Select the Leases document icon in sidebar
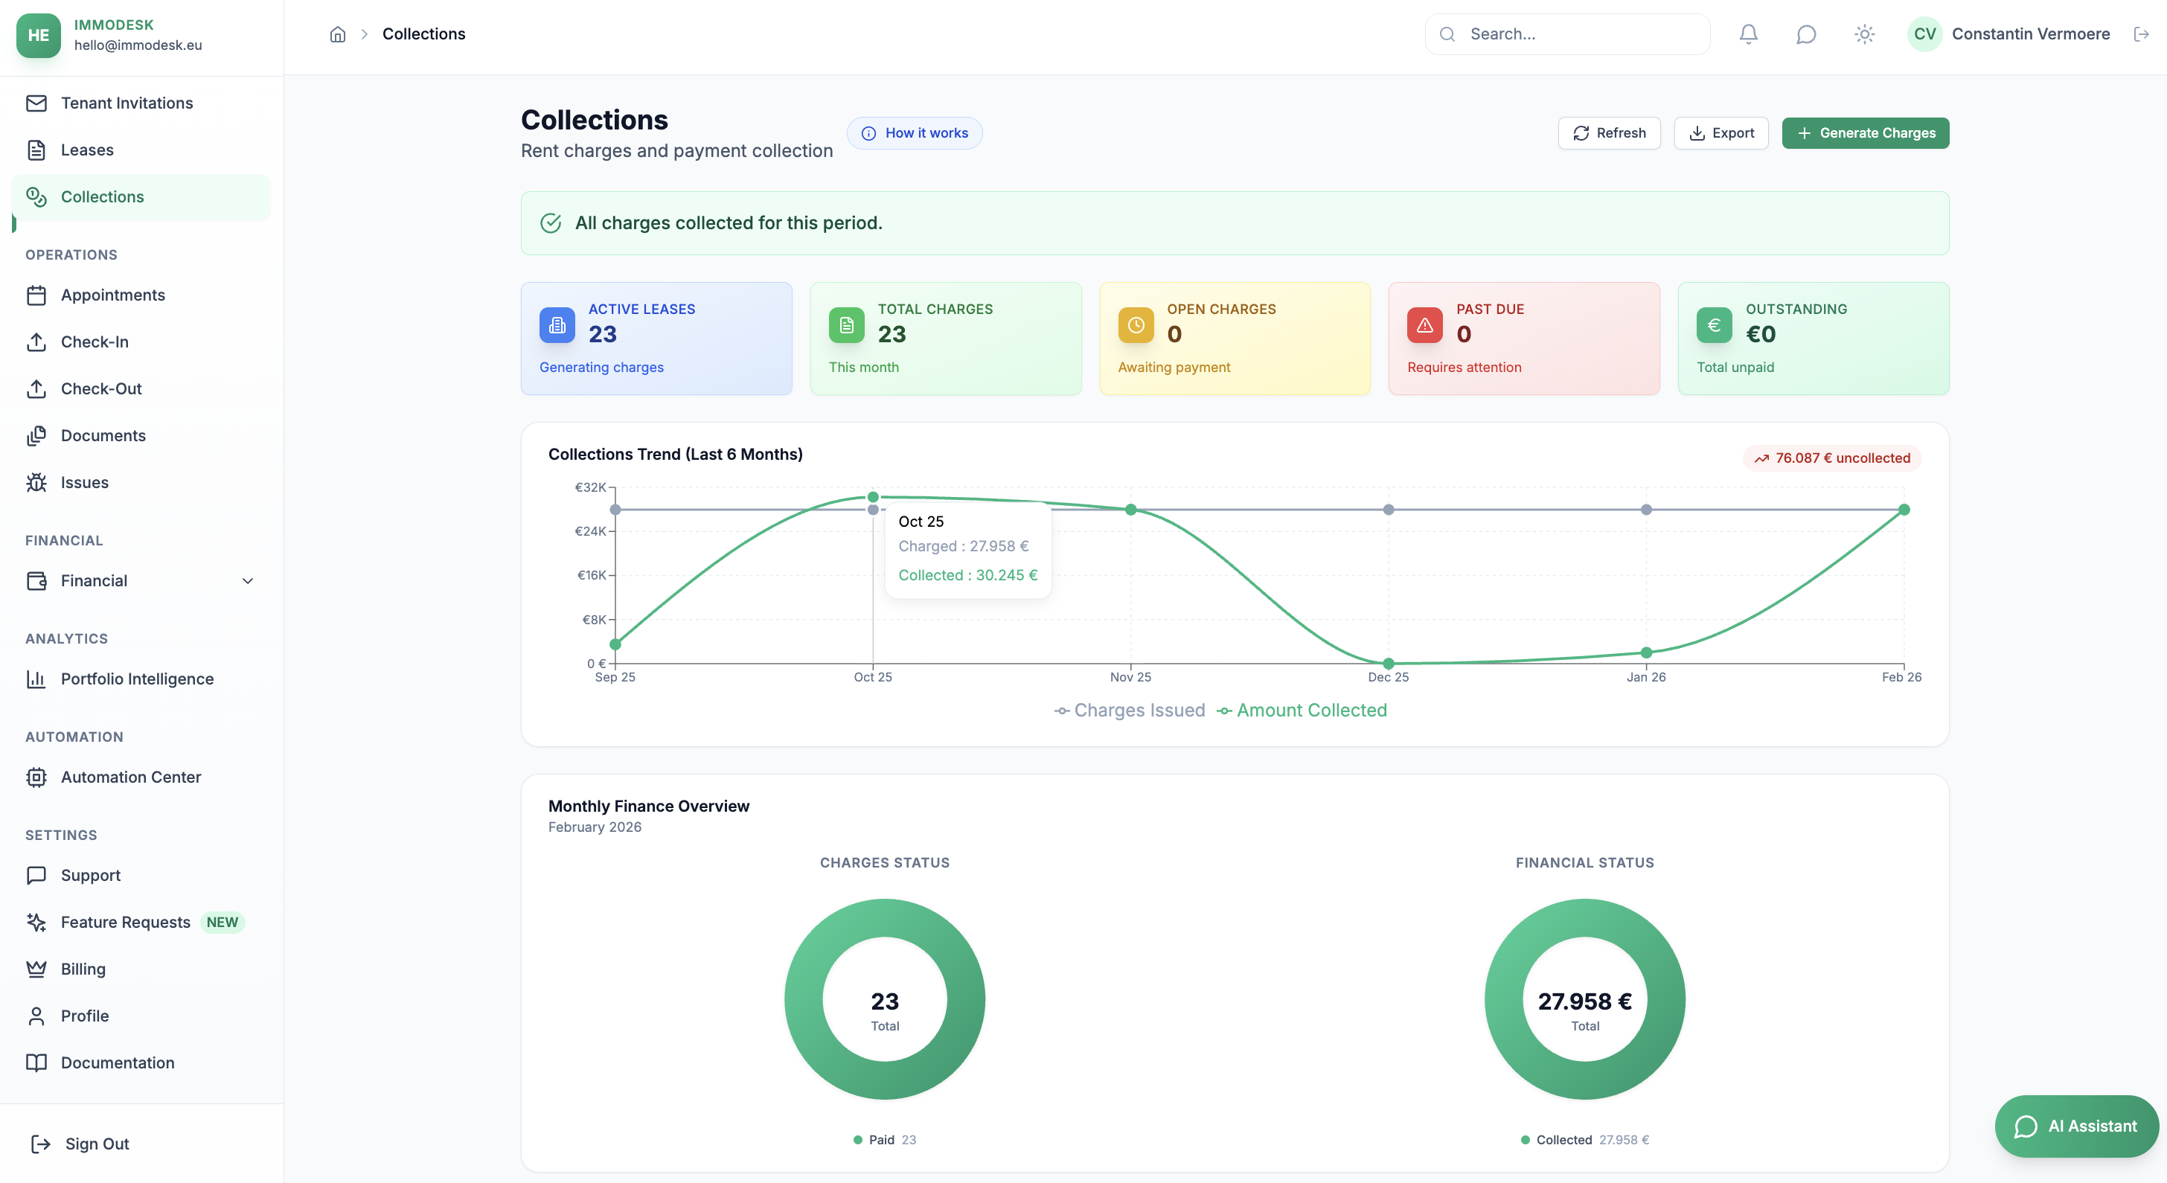 tap(37, 150)
